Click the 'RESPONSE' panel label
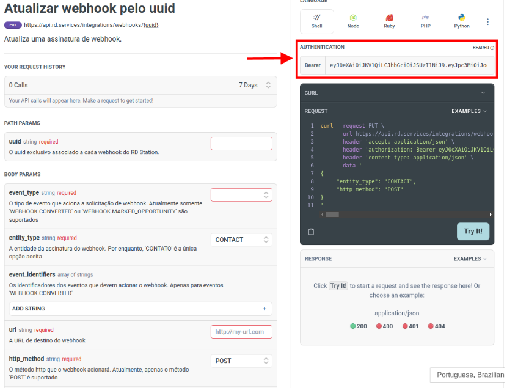This screenshot has height=388, width=507. (x=318, y=258)
